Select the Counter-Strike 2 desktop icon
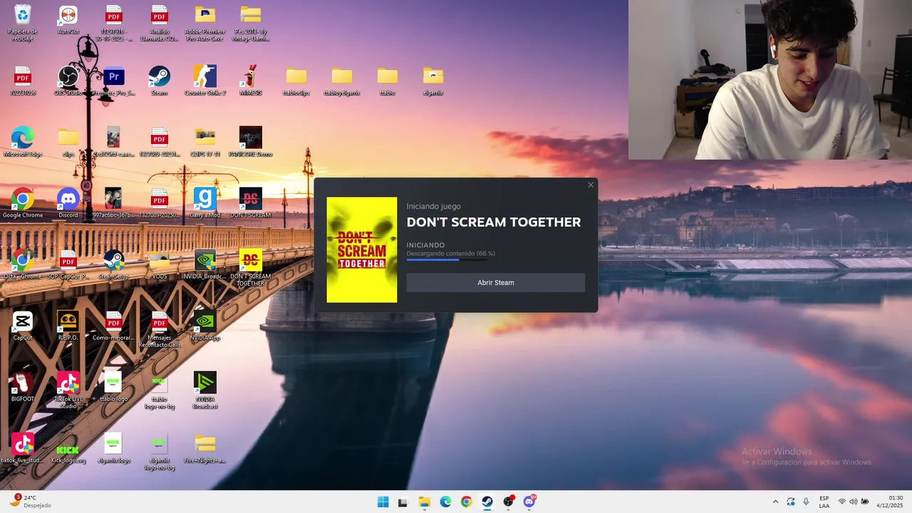The height and width of the screenshot is (513, 912). point(205,81)
